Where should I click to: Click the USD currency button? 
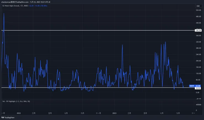198,6
